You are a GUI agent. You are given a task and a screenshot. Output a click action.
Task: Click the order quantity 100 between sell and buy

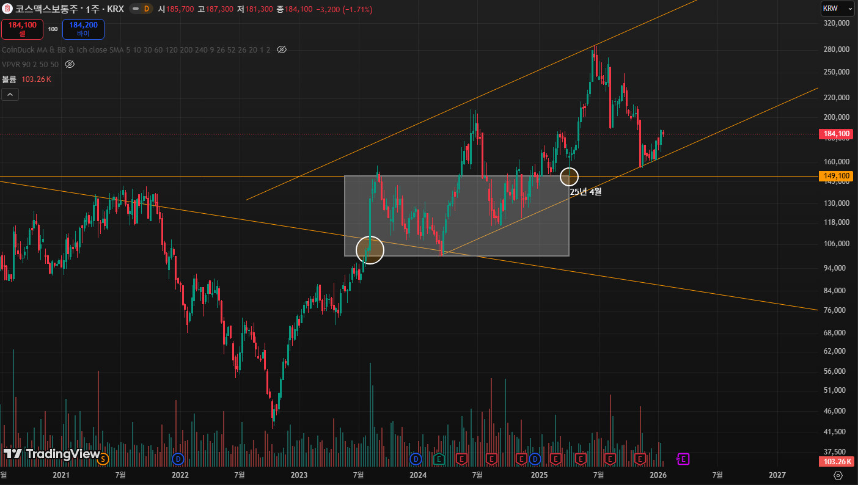[x=53, y=29]
